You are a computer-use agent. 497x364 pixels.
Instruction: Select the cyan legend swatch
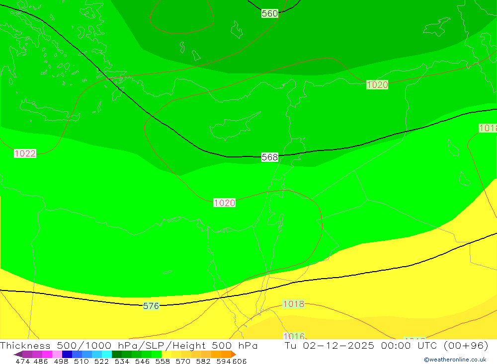[x=107, y=354]
